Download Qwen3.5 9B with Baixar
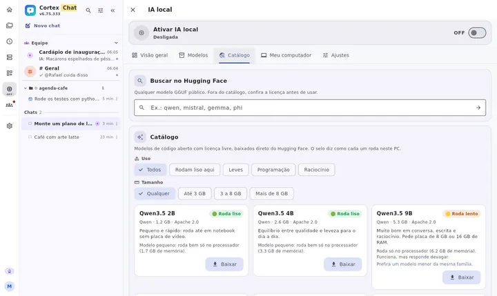The height and width of the screenshot is (296, 497). point(462,277)
